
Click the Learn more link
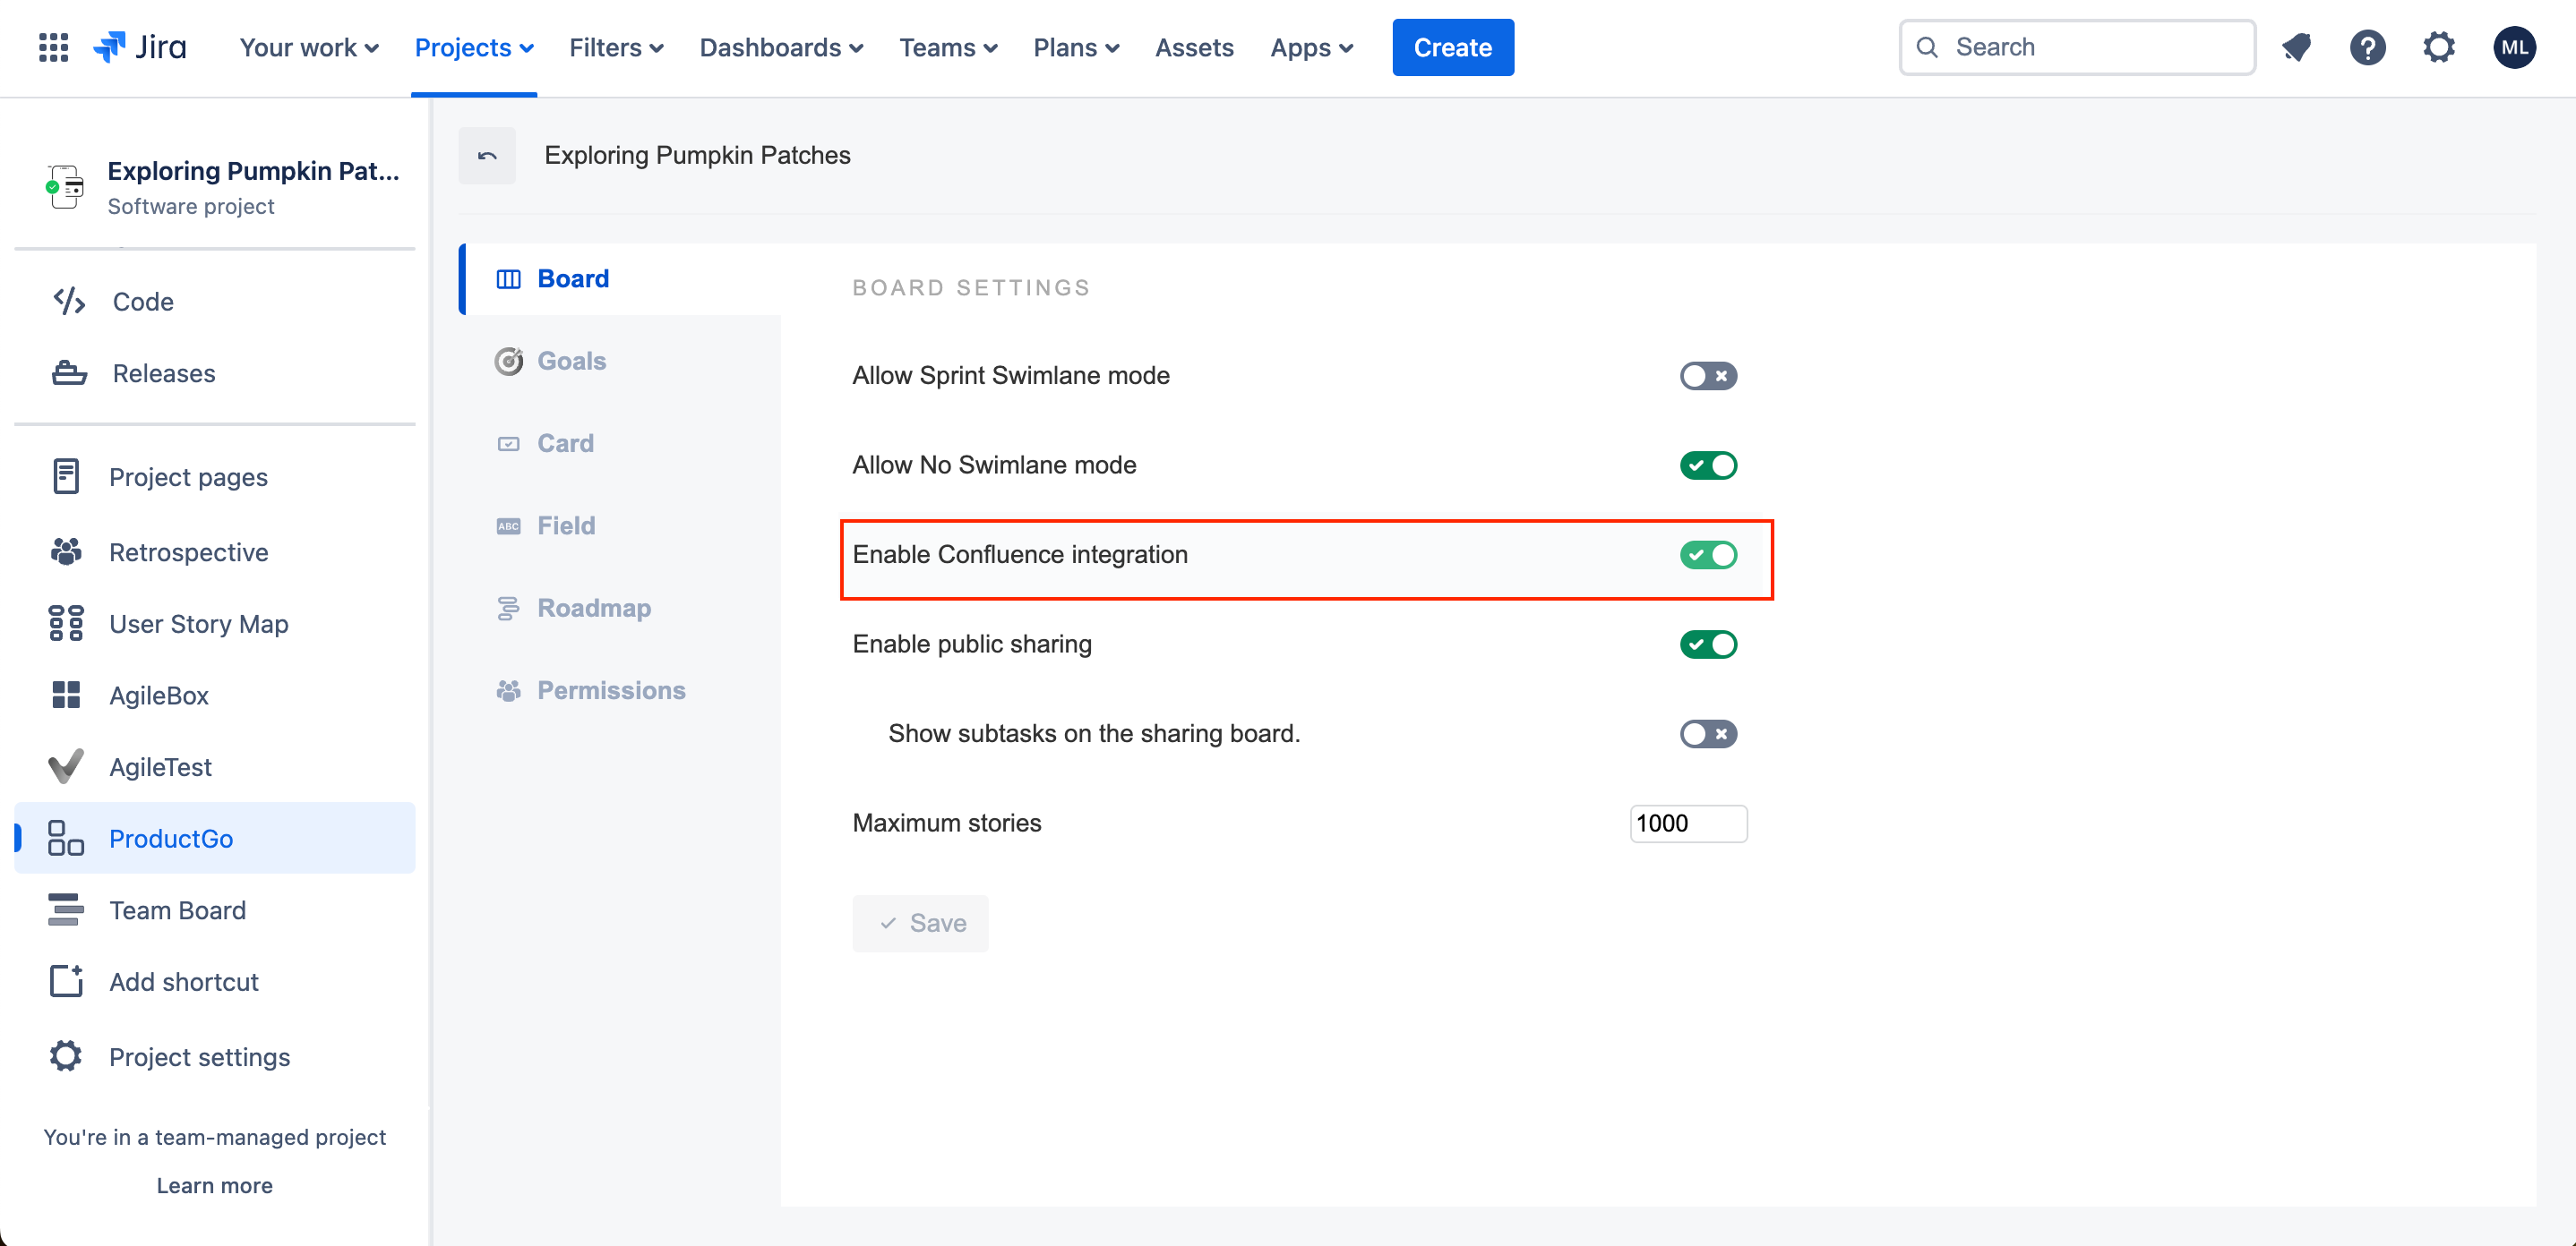214,1185
